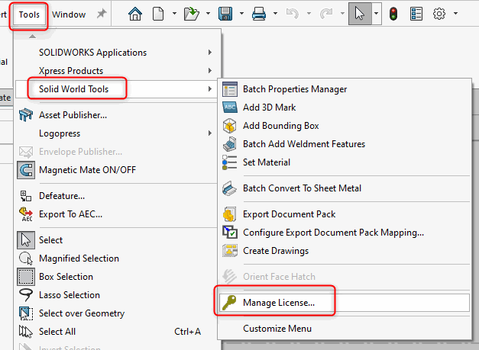Click the New document icon

(158, 14)
